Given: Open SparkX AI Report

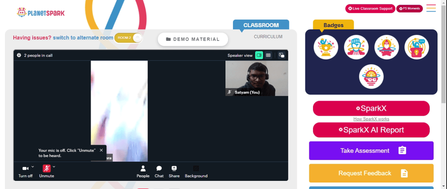Looking at the screenshot, I should [x=371, y=130].
